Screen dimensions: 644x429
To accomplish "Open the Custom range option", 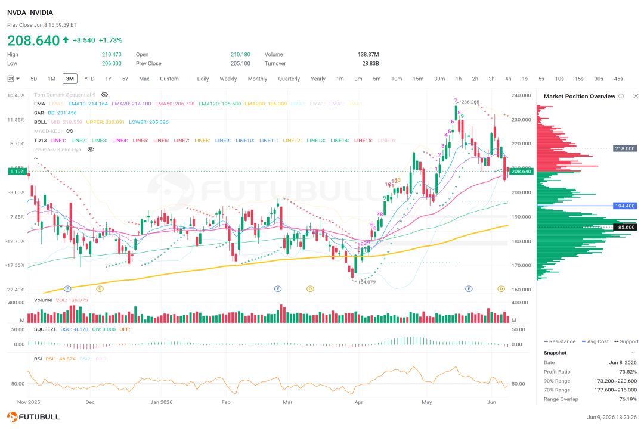I will 169,79.
